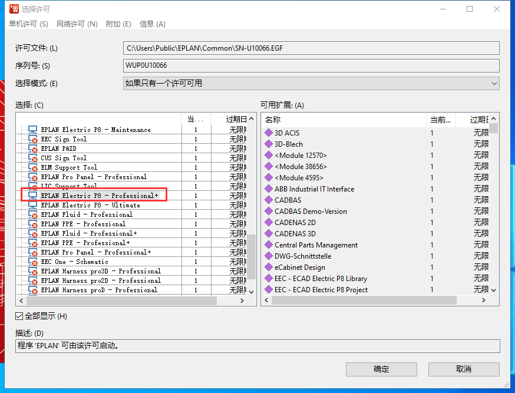Click the 取消 button

pyautogui.click(x=464, y=369)
